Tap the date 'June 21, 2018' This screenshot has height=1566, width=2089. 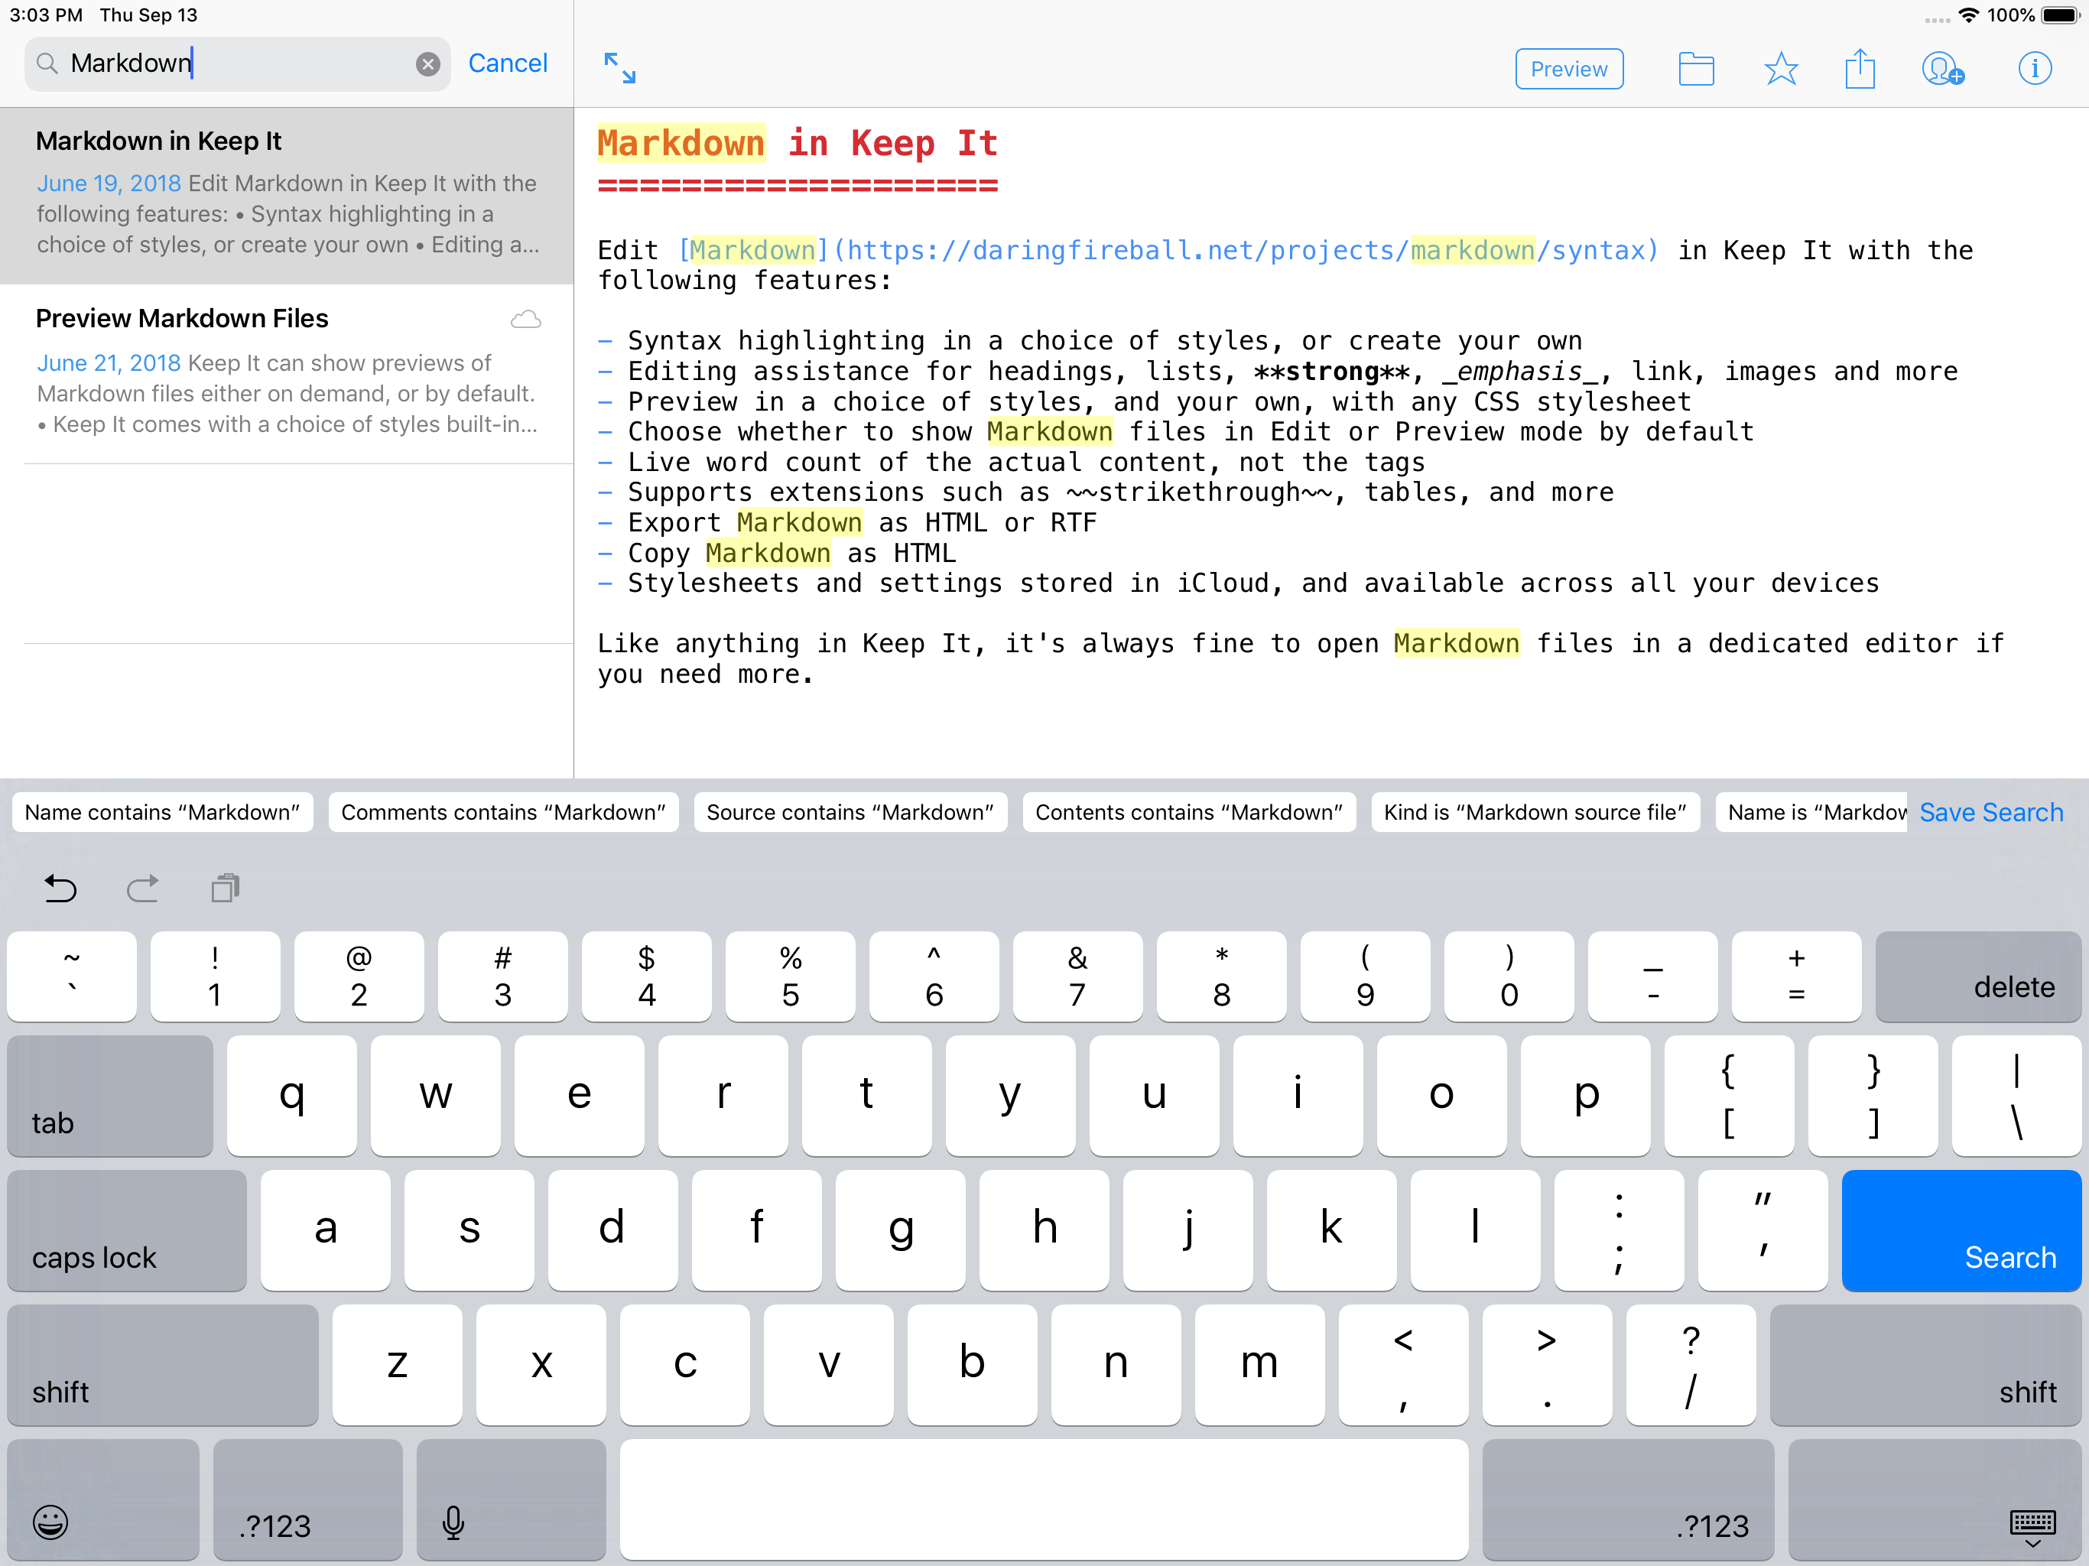tap(109, 362)
